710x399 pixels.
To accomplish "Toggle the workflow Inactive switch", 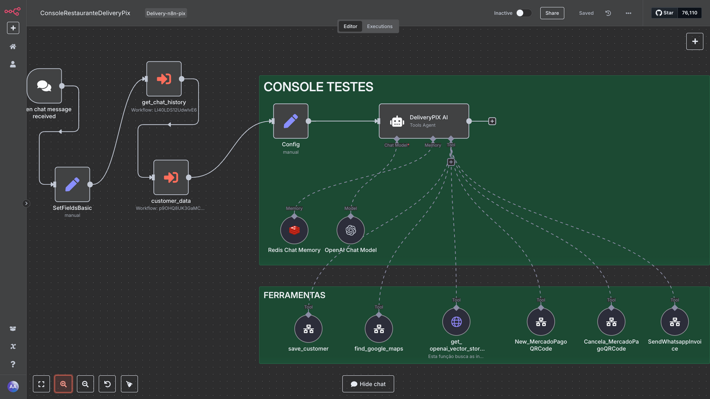I will click(x=523, y=13).
